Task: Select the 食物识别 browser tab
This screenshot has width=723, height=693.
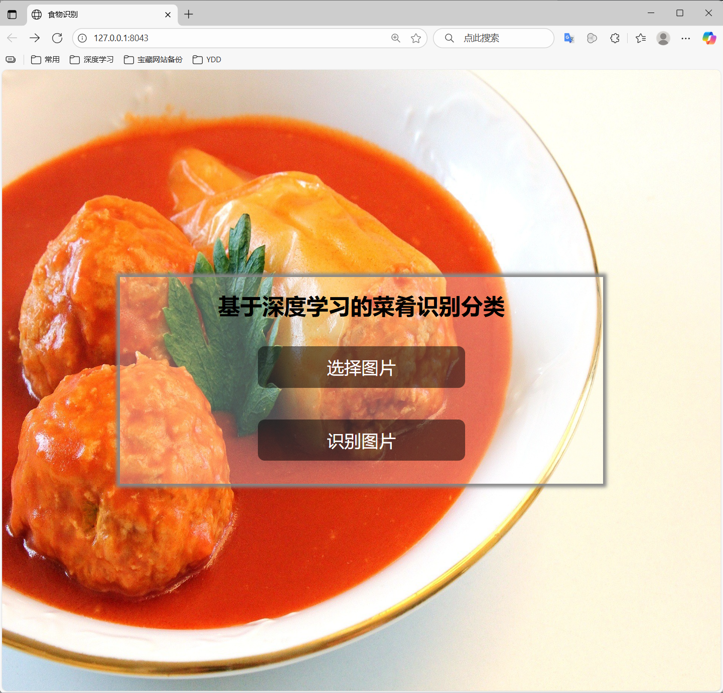Action: 102,15
